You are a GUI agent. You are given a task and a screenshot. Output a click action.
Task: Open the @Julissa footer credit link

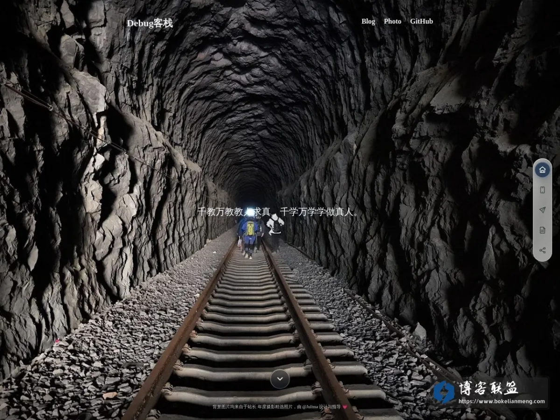(x=310, y=407)
